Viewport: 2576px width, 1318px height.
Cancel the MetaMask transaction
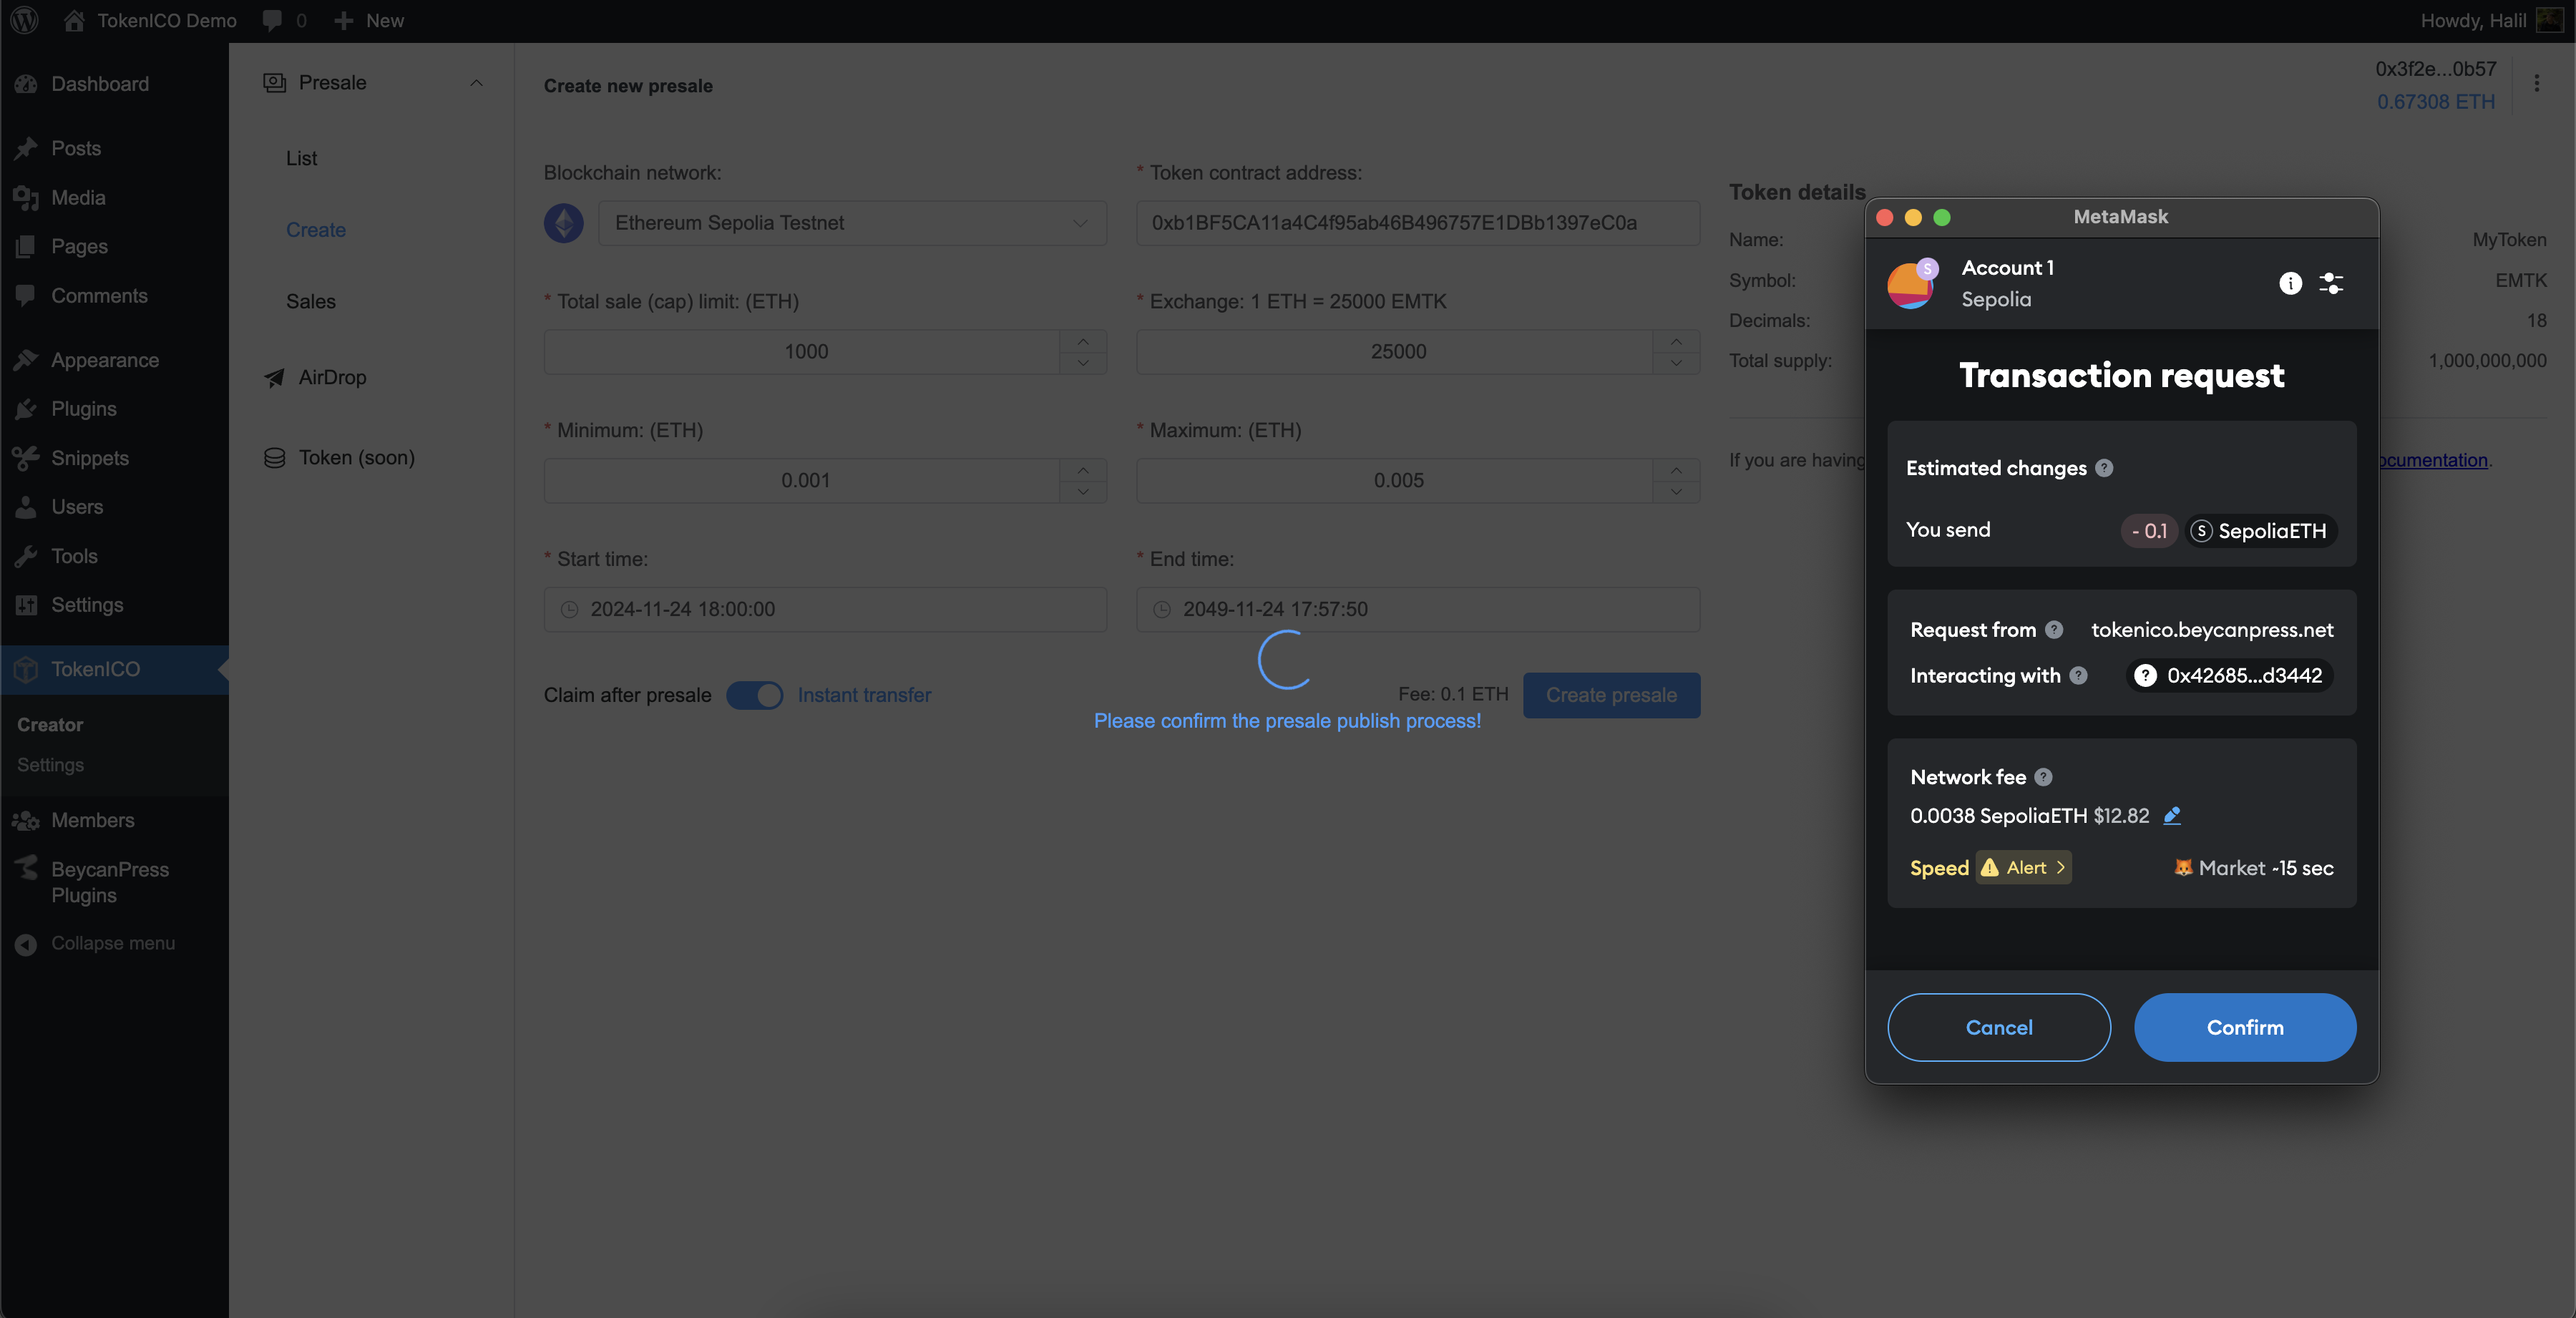pyautogui.click(x=1998, y=1027)
